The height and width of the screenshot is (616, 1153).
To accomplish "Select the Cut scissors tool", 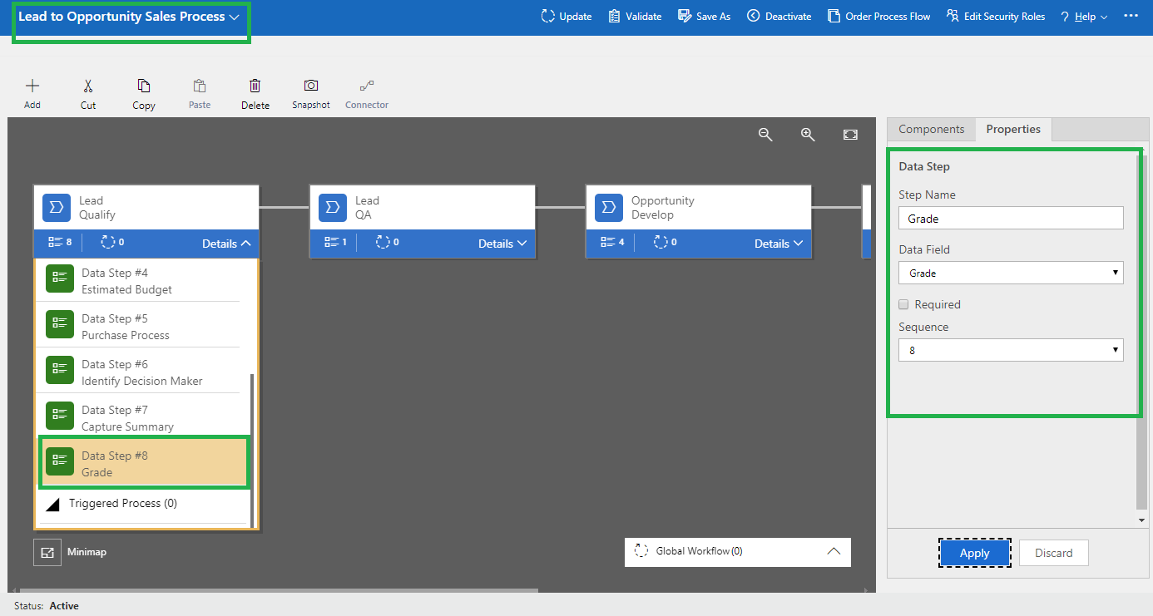I will (x=88, y=86).
